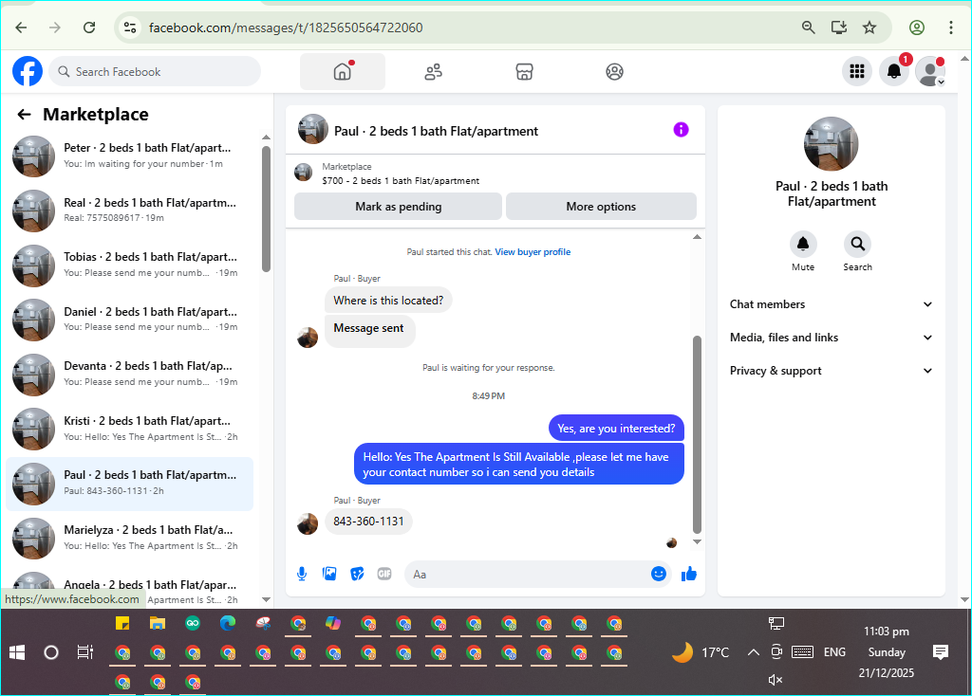Open Windows Task View
972x696 pixels.
[x=84, y=652]
